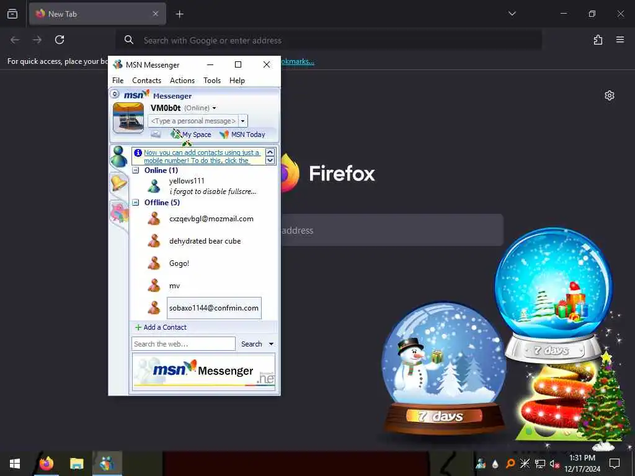Open the Help menu
The width and height of the screenshot is (635, 476).
pyautogui.click(x=237, y=80)
